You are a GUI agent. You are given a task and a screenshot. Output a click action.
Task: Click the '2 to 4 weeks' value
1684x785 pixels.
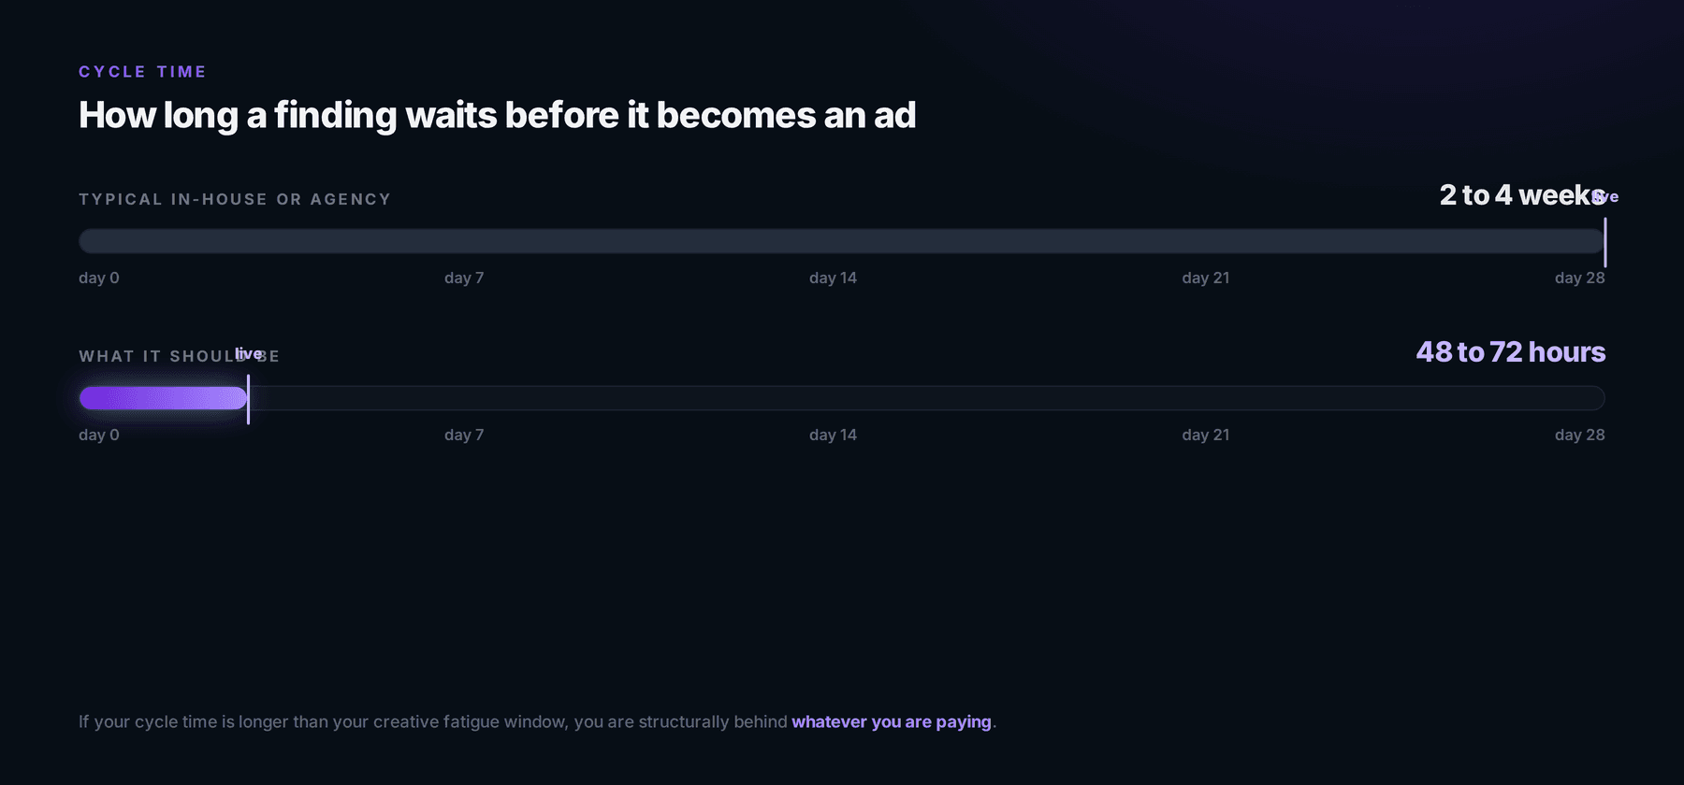(1522, 194)
